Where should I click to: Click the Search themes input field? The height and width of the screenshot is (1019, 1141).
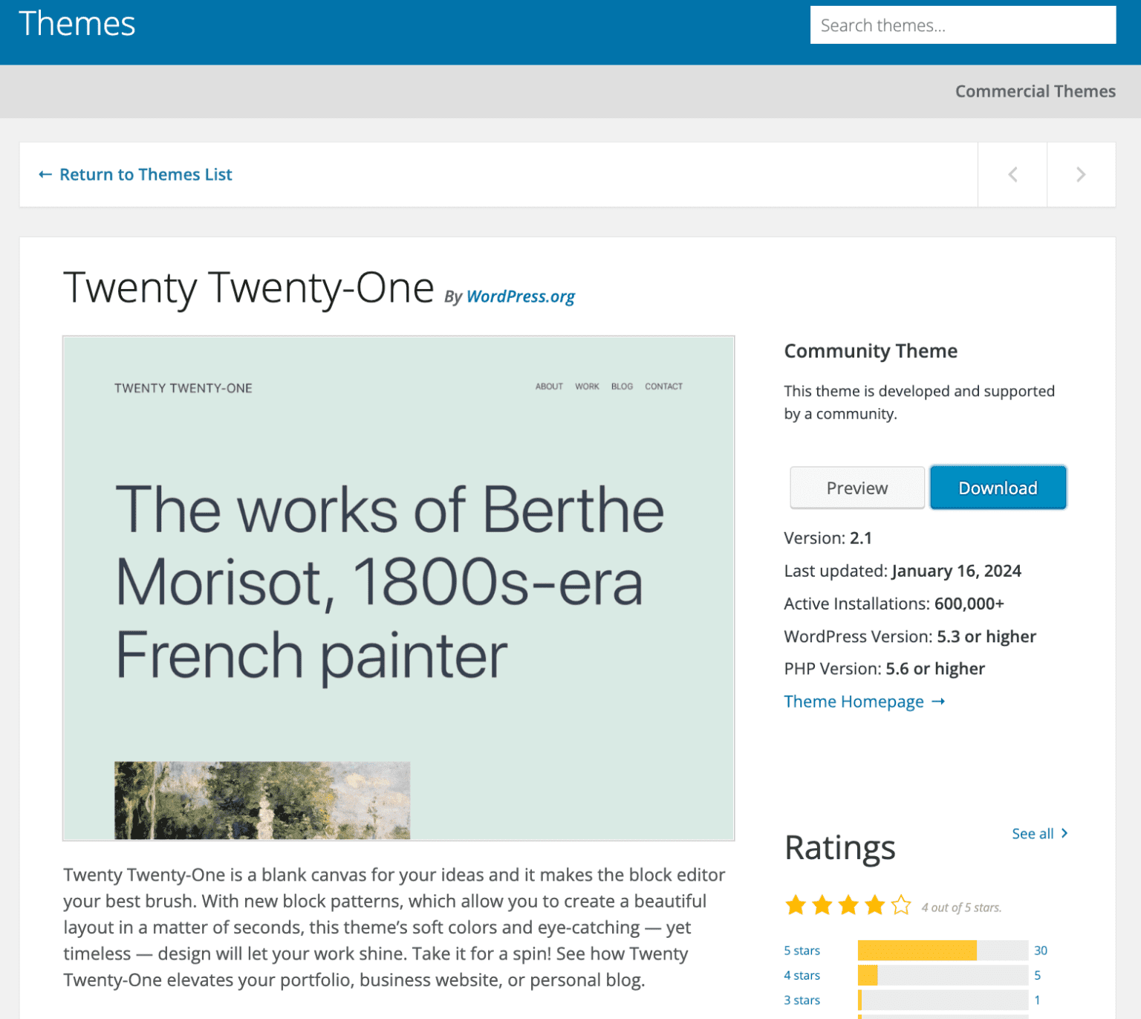(963, 25)
